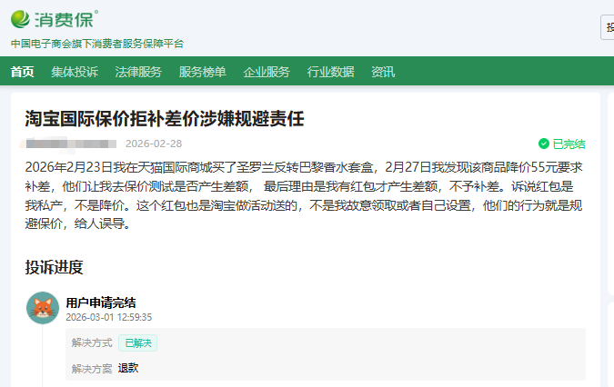Click the green checkmark icon beside 已完结
The height and width of the screenshot is (387, 614).
coord(544,144)
